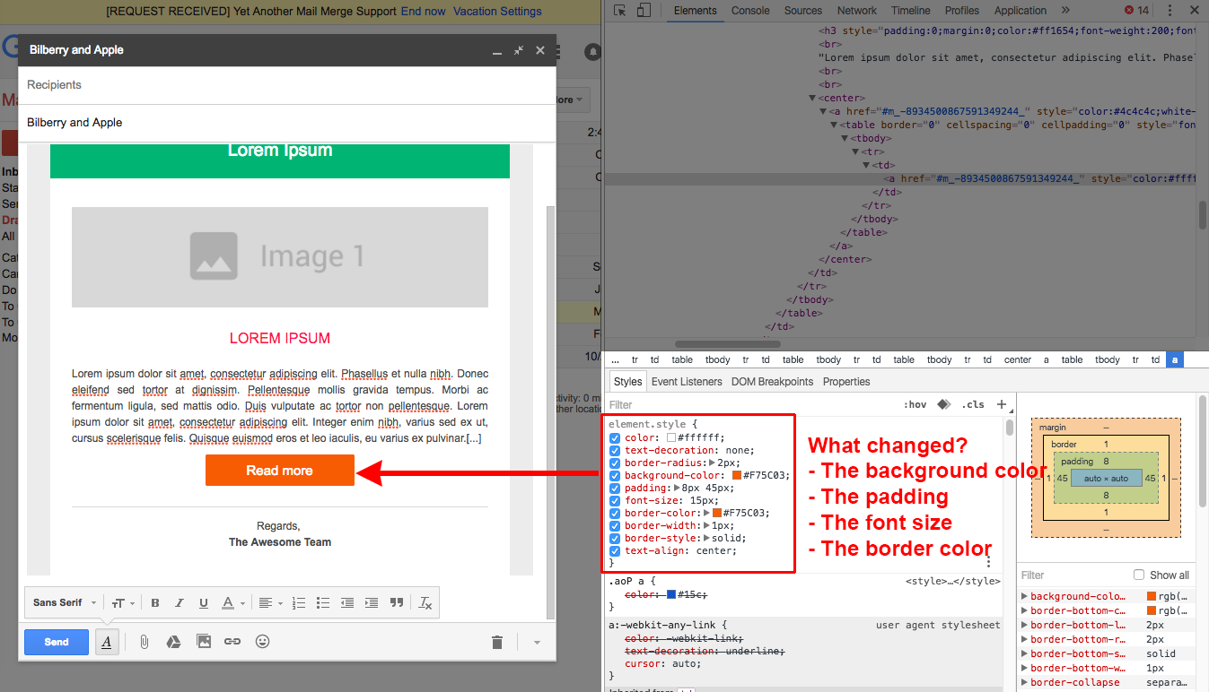Toggle bold text formatting
1209x692 pixels.
pos(155,603)
